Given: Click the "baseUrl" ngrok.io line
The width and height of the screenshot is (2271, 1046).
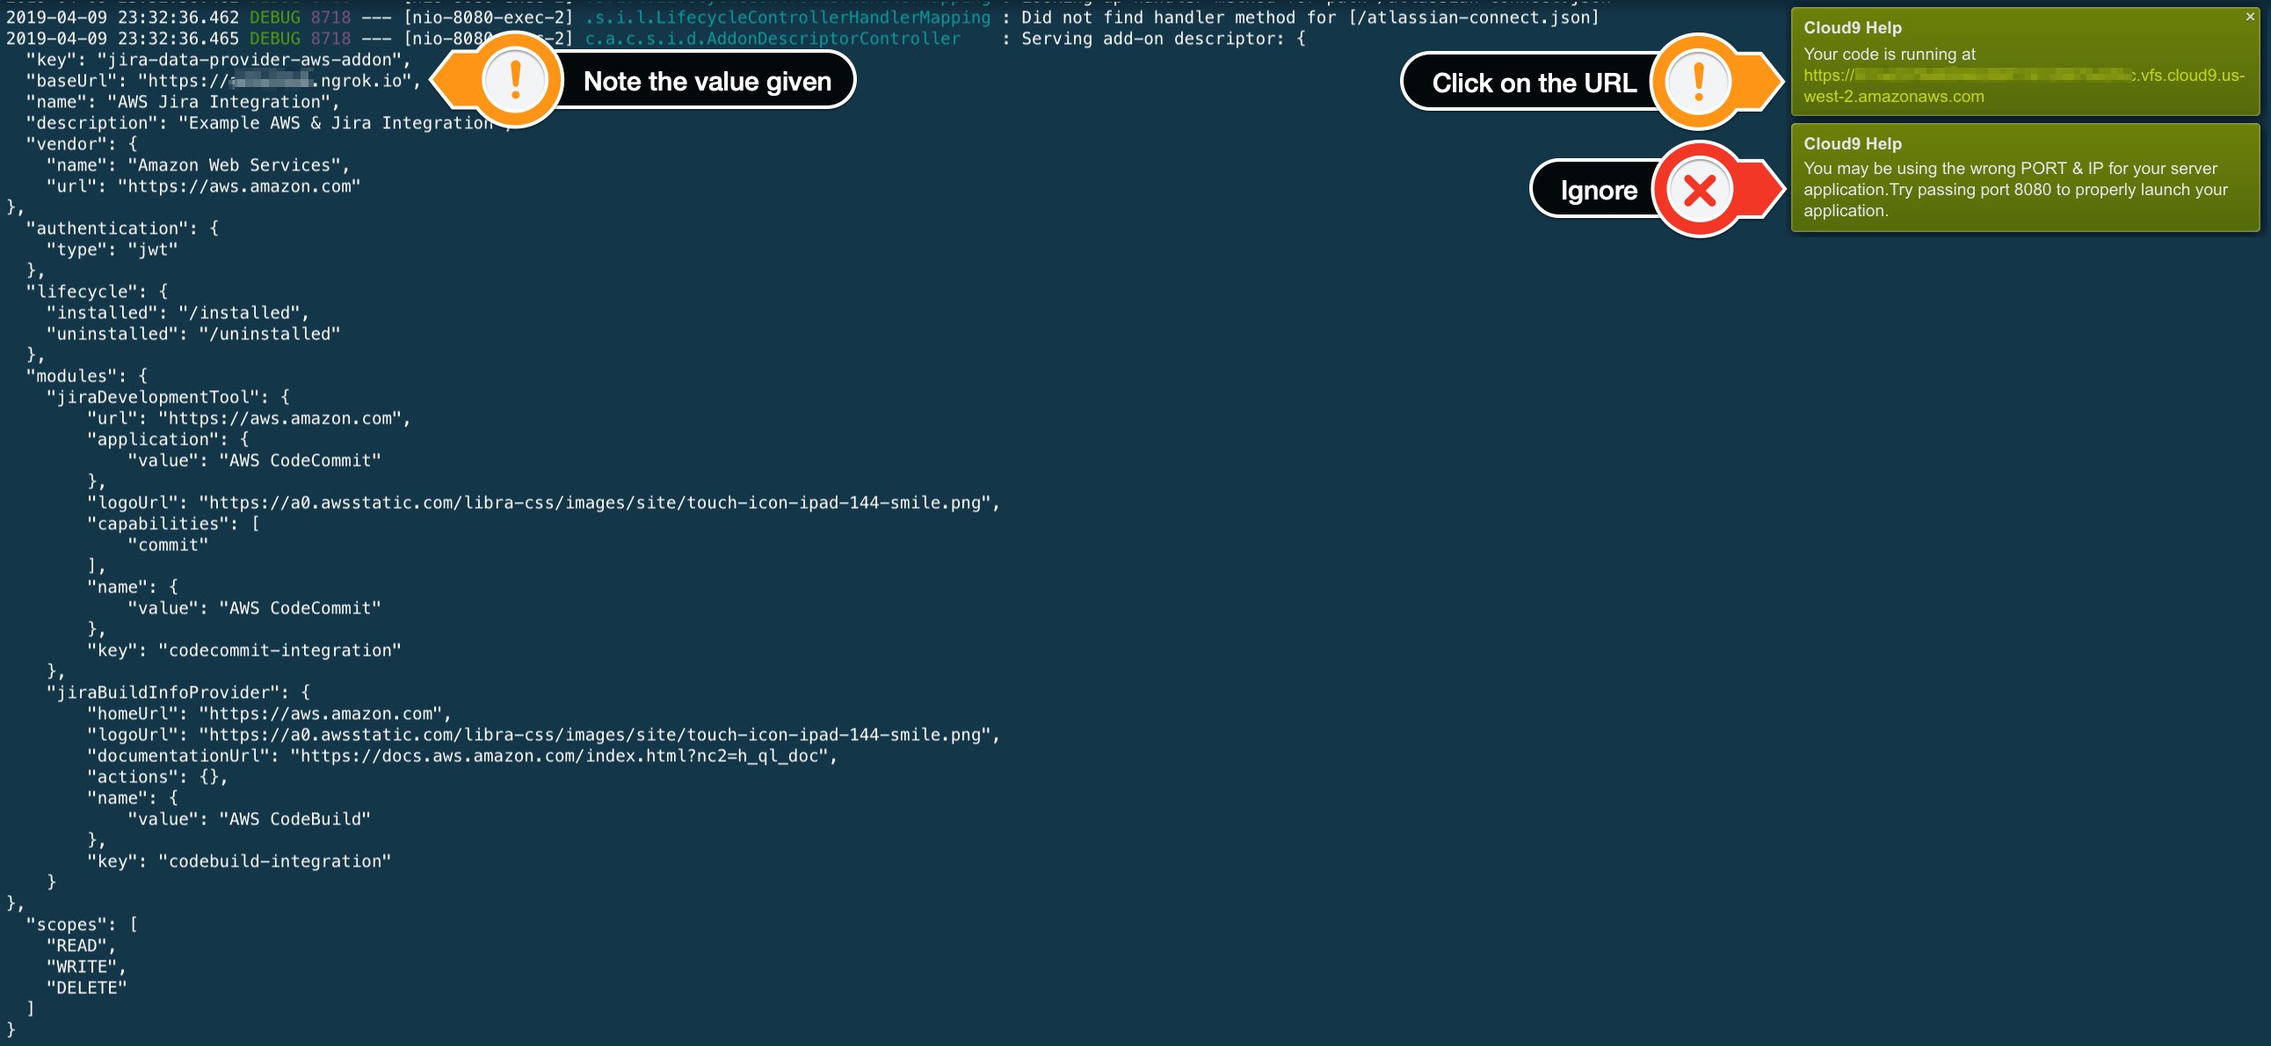Looking at the screenshot, I should tap(223, 80).
